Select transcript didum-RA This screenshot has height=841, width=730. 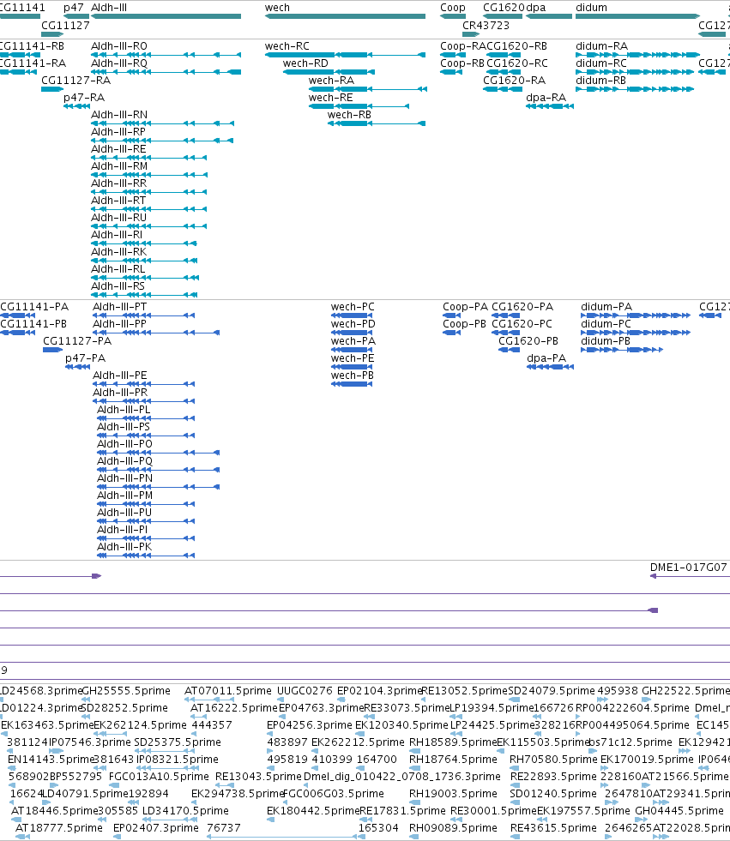(x=601, y=46)
